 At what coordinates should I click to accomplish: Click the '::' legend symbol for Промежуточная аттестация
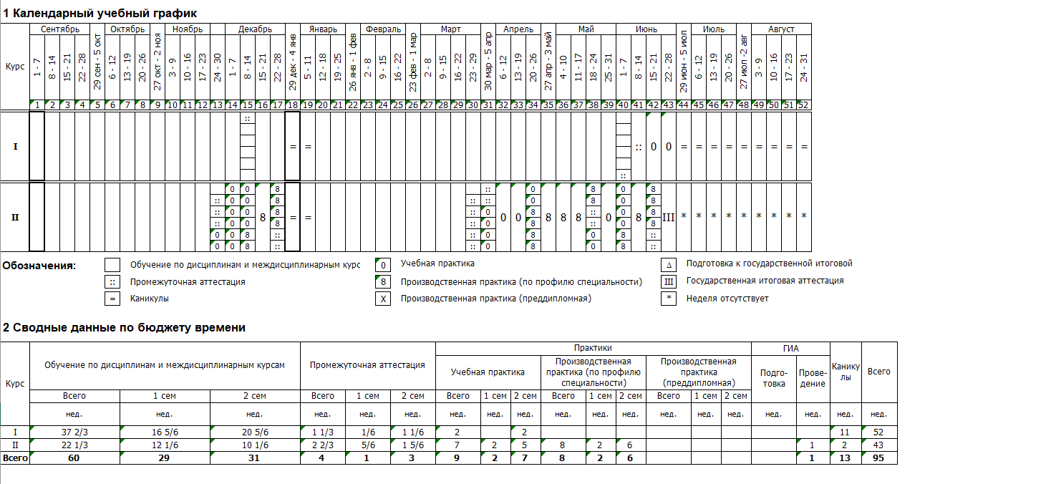coord(112,282)
